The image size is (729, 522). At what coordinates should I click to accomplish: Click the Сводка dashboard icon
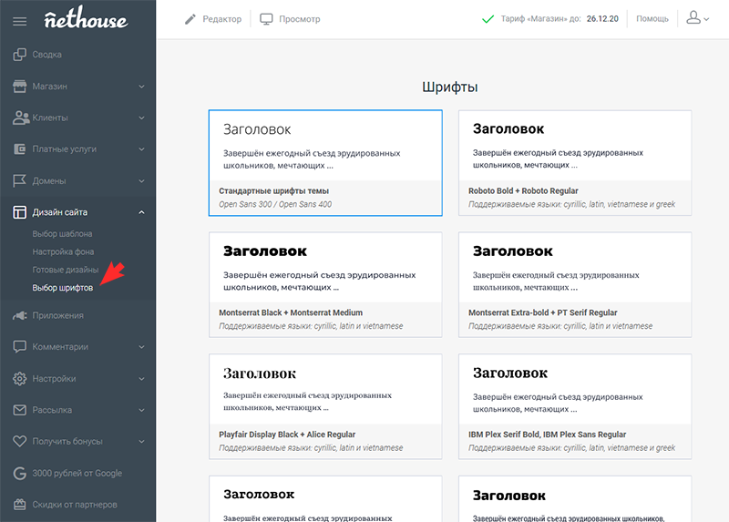tap(19, 55)
